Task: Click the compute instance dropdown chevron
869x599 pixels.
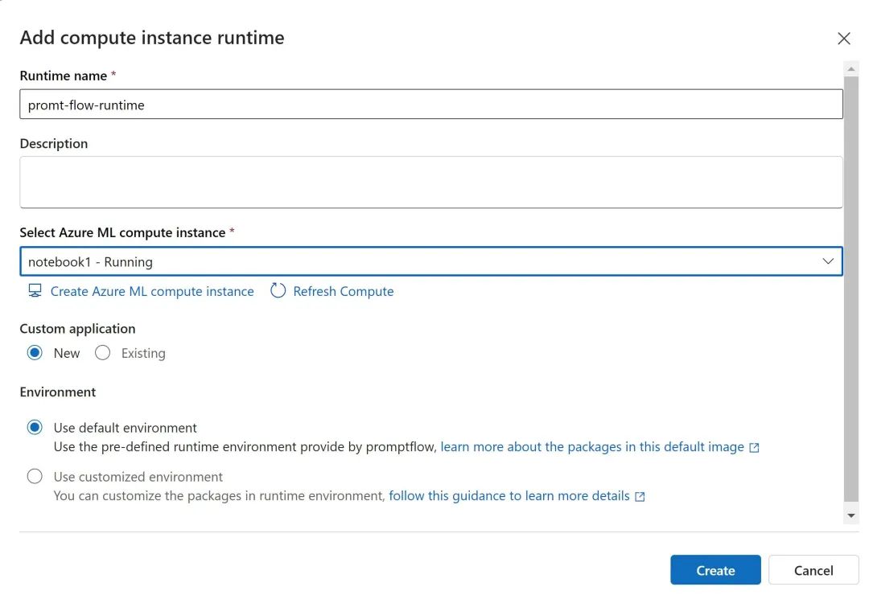Action: (827, 261)
